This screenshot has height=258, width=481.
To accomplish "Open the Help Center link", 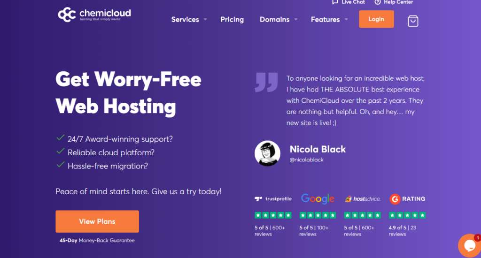I will tap(398, 2).
